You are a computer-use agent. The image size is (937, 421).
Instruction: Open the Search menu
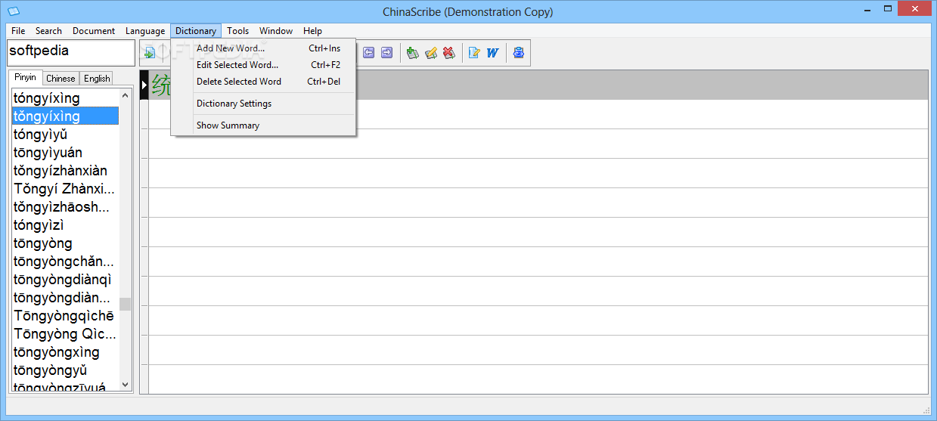coord(48,31)
